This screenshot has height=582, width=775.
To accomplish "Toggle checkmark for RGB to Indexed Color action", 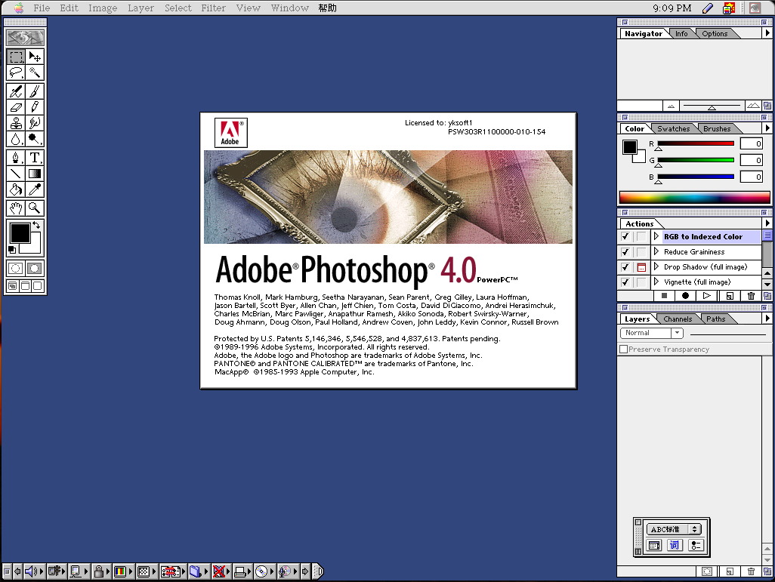I will (625, 237).
